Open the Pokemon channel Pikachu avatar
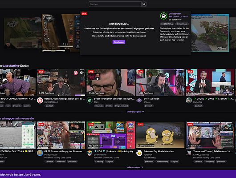The image size is (236, 178). (x=139, y=153)
